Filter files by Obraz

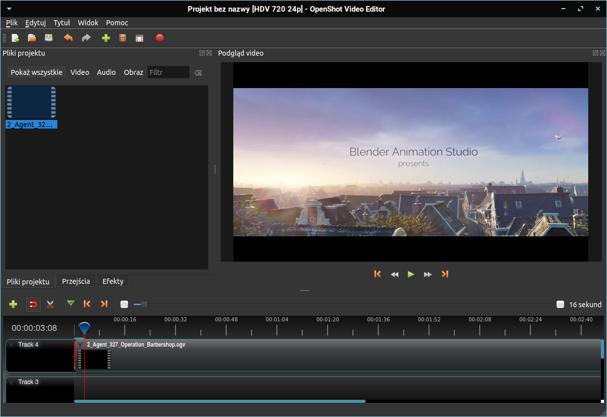(133, 72)
